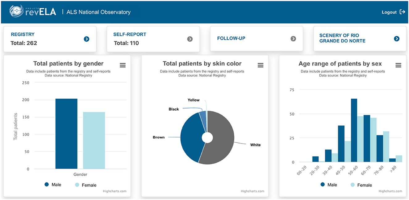The width and height of the screenshot is (409, 200).
Task: Click the Female bar for 50-60 age range
Action: click(x=361, y=139)
